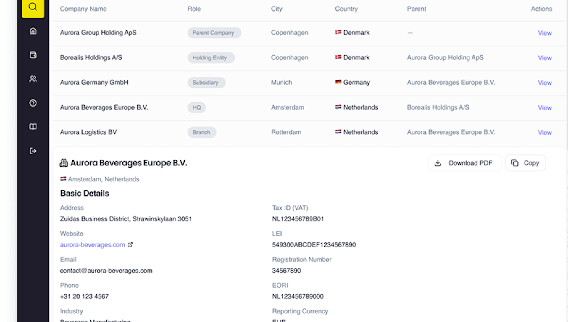The image size is (568, 322).
Task: Click the logout icon in sidebar
Action: [33, 151]
